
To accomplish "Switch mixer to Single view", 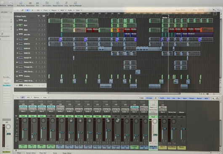I will 141,98.
